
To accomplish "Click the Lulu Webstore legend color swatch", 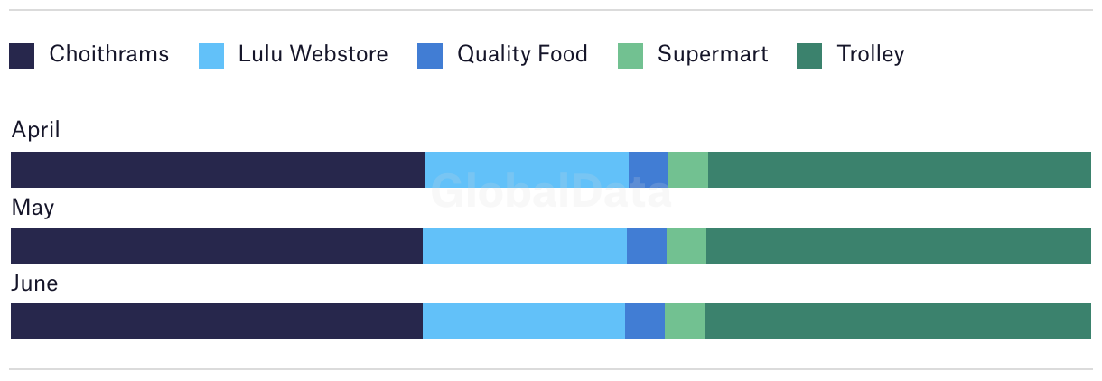I will coord(211,56).
